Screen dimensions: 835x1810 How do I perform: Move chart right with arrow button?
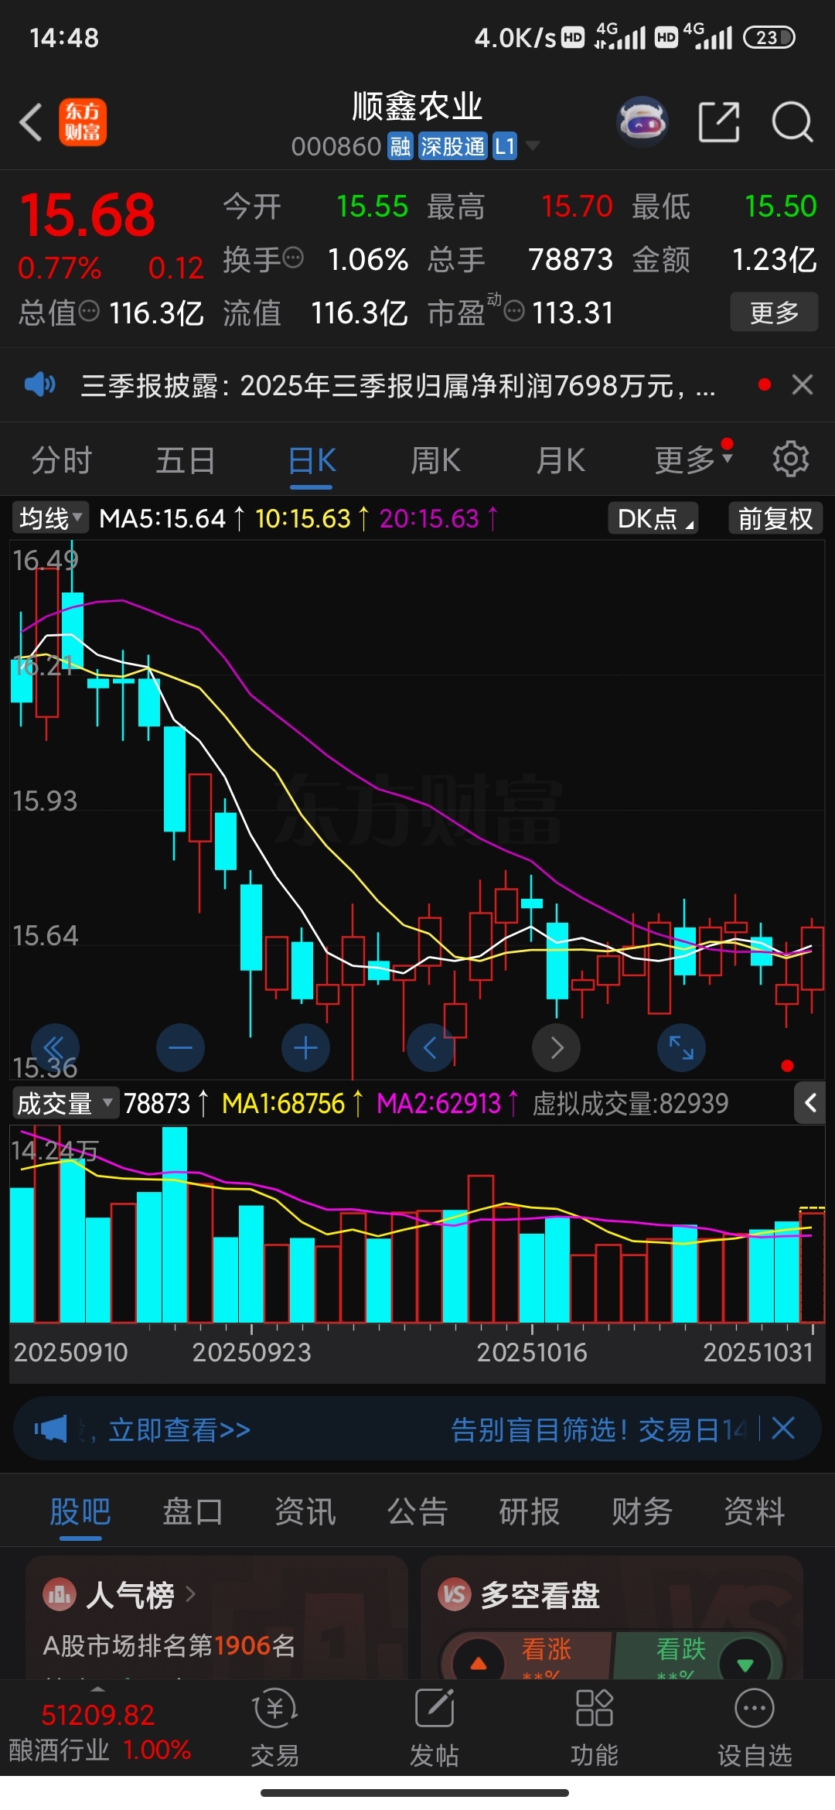tap(556, 1048)
